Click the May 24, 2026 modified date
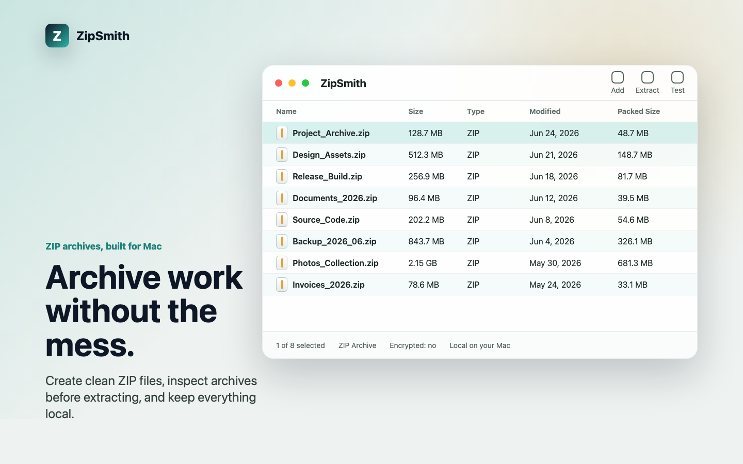Viewport: 743px width, 464px height. coord(555,285)
